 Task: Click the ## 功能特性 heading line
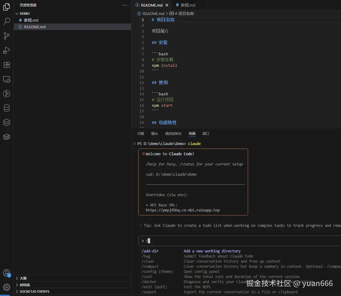pos(164,123)
